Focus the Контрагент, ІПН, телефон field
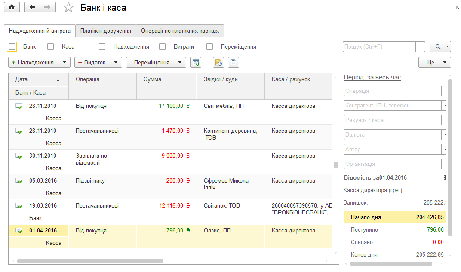 click(393, 105)
